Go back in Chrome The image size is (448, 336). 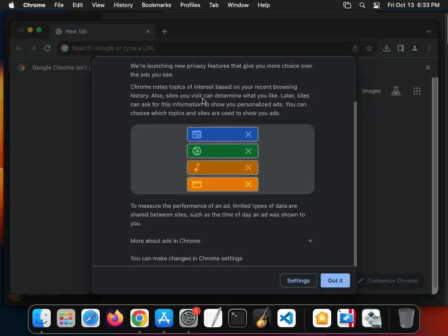pos(19,48)
